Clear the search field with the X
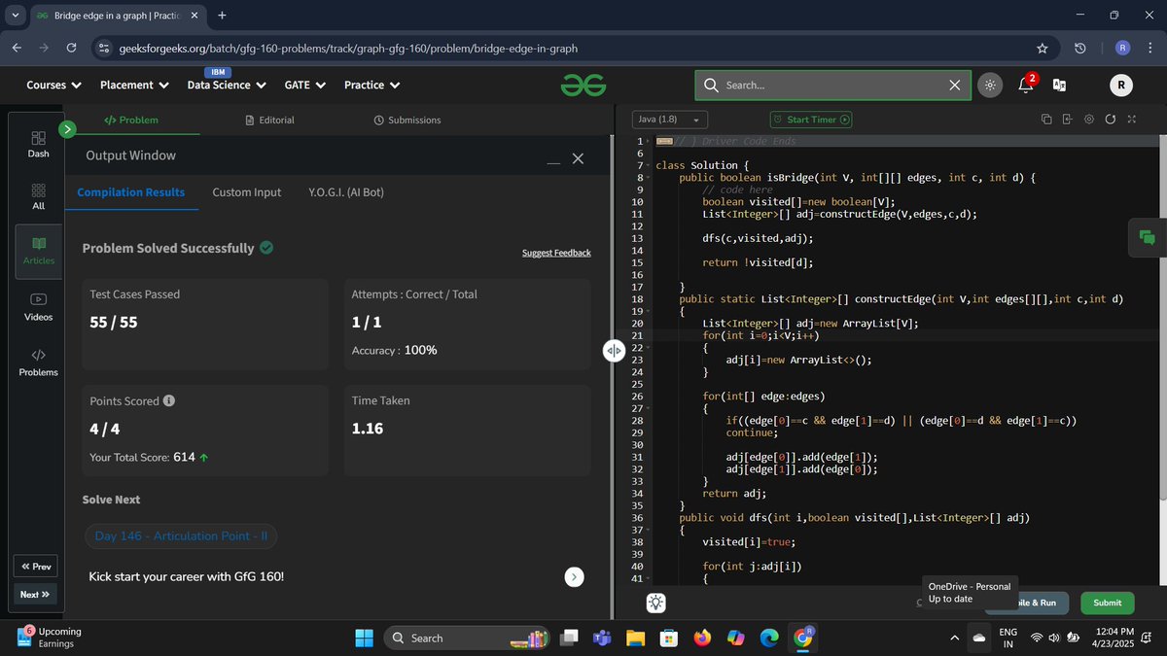1167x656 pixels. [x=954, y=86]
